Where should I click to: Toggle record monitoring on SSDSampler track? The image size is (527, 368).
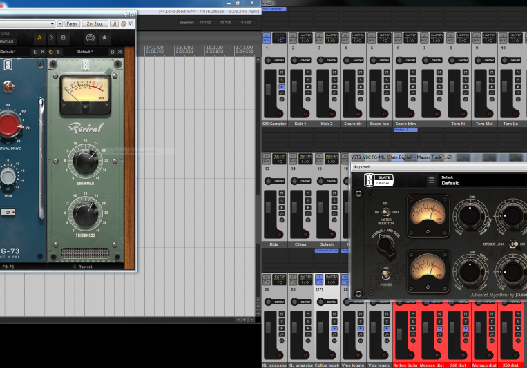coord(282,87)
